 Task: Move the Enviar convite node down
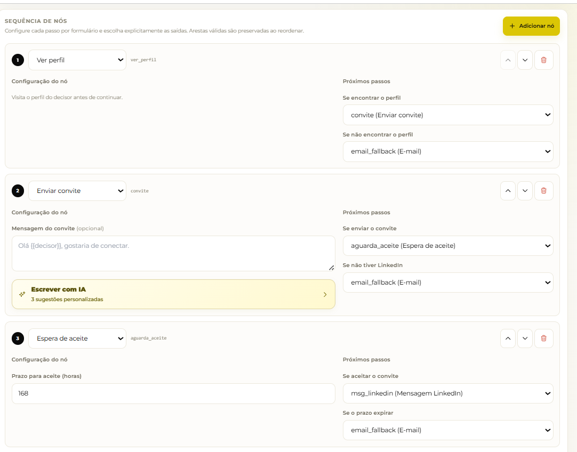coord(525,191)
